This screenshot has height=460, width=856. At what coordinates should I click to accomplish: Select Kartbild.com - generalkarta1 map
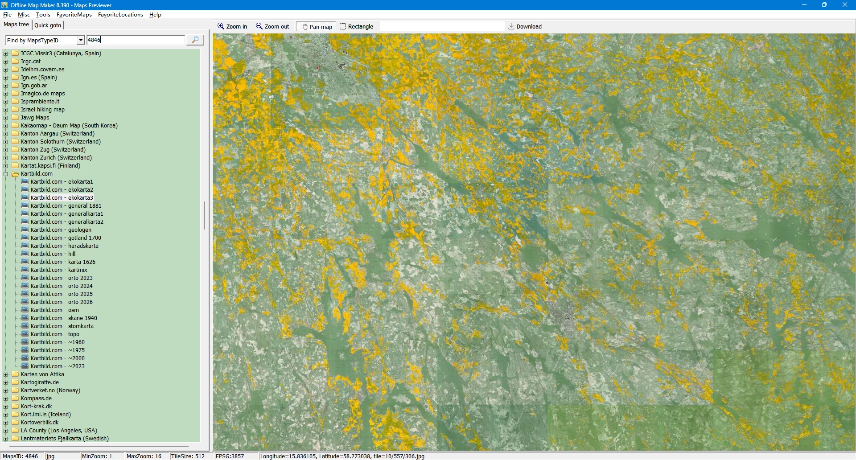tap(67, 214)
